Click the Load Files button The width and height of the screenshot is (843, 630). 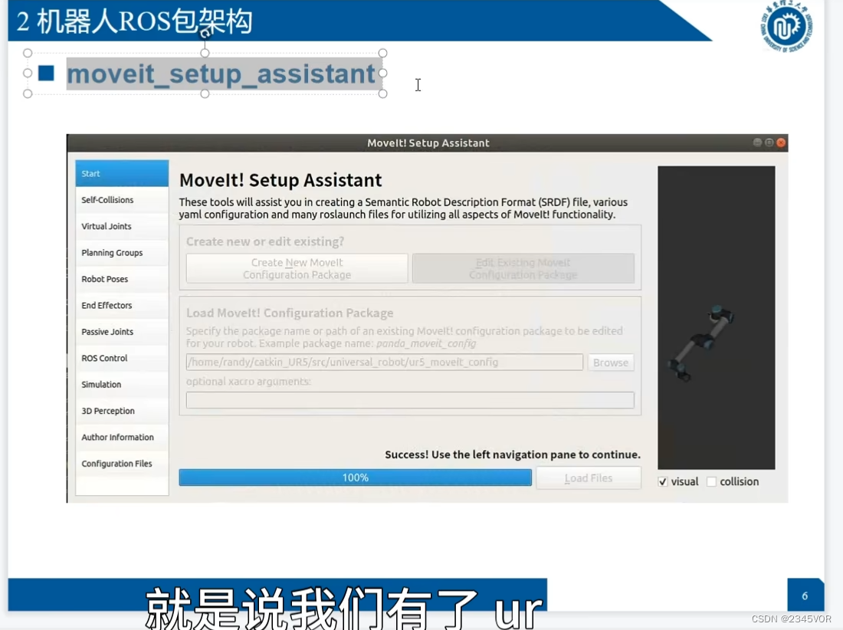coord(589,477)
